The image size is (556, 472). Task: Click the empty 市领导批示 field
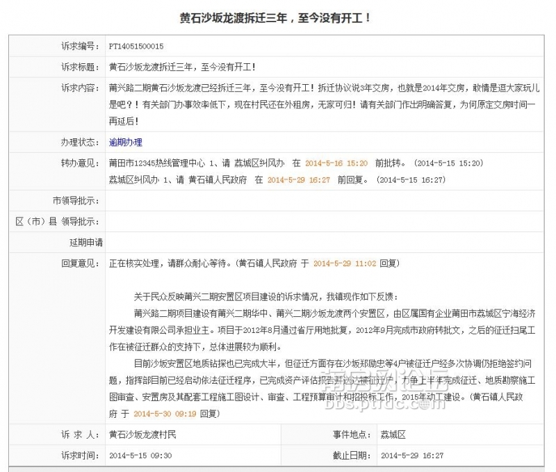pyautogui.click(x=325, y=201)
